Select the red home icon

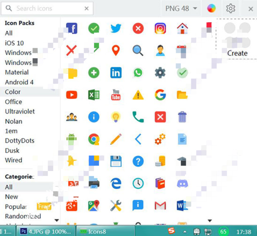[x=182, y=28]
